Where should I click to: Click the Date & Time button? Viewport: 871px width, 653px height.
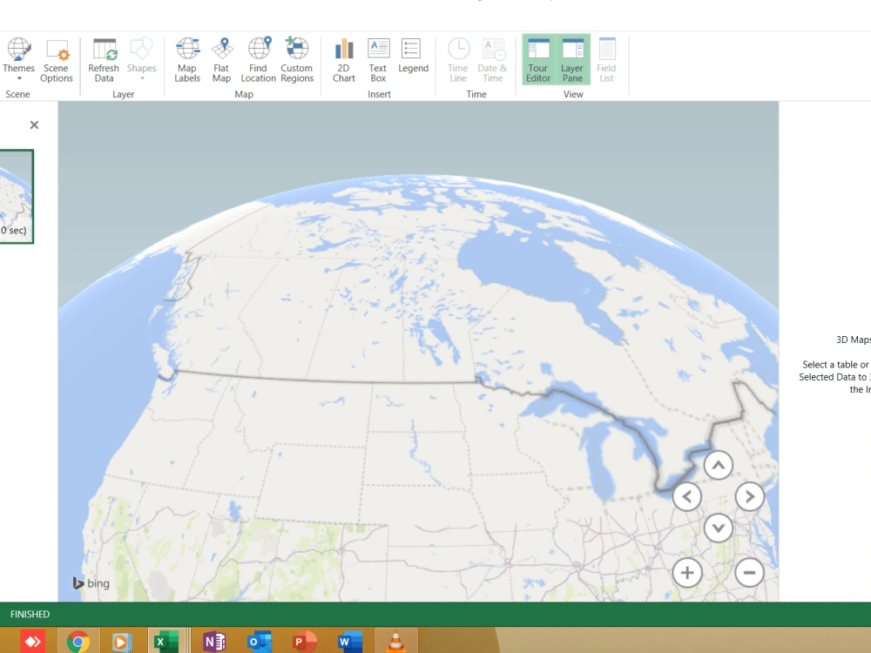pos(492,60)
